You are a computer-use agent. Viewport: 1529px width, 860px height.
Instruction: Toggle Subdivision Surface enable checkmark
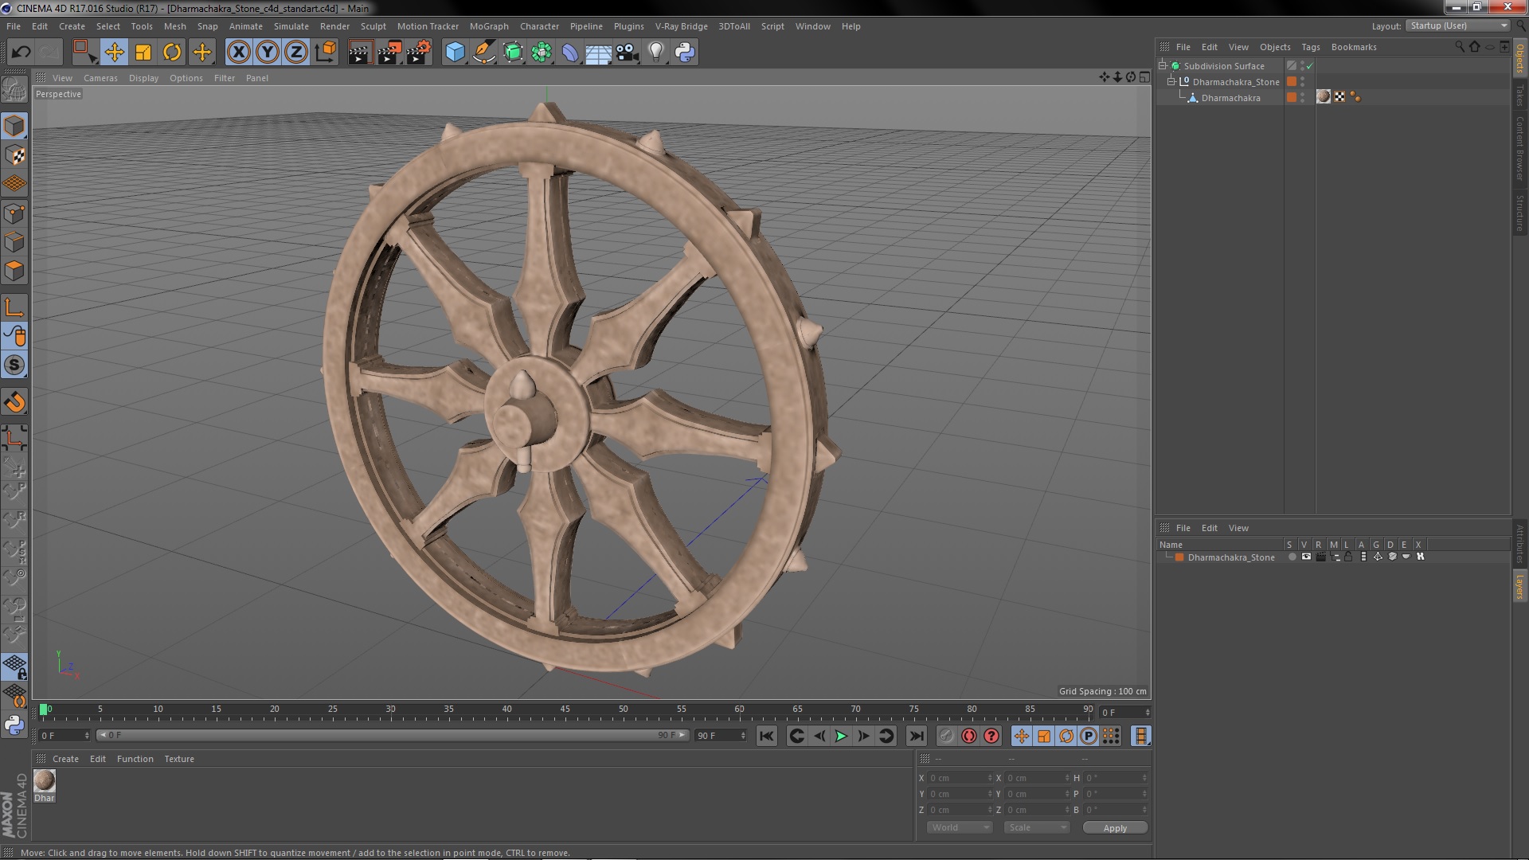(1309, 66)
